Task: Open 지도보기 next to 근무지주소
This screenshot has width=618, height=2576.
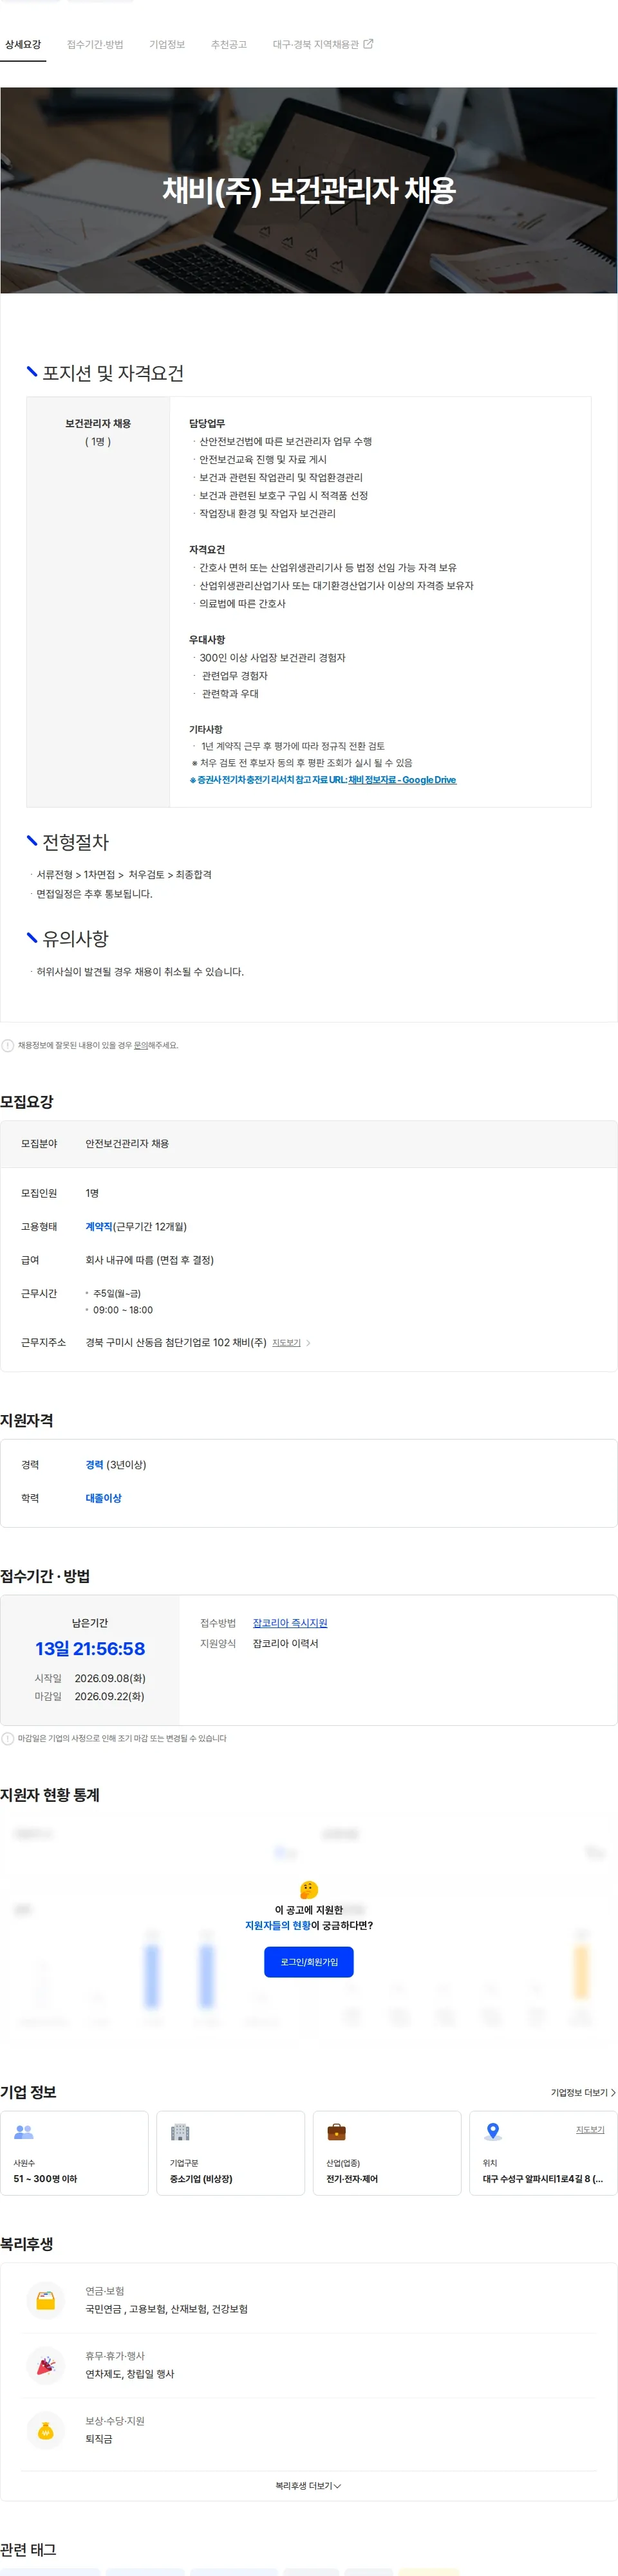Action: [x=286, y=1343]
